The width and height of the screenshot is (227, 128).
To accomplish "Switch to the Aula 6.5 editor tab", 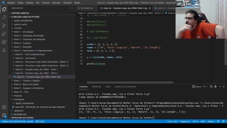I will pos(165,8).
